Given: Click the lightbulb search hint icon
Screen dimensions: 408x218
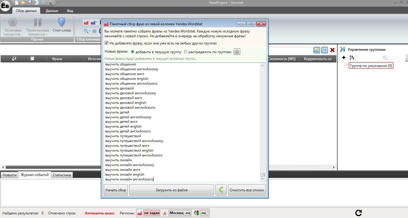Looking at the screenshot, I should [x=316, y=50].
